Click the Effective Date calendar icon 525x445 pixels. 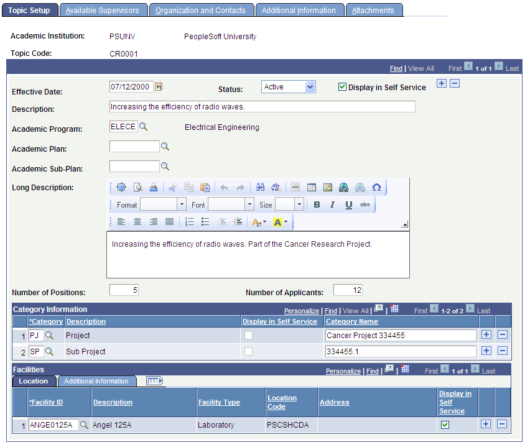[158, 86]
